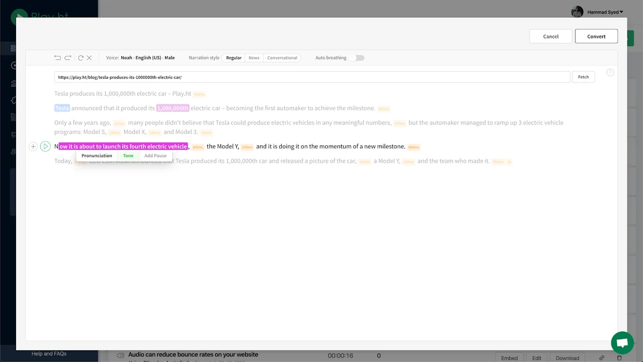Click the blue highlighted word 'Tesla'
Screen dimensions: 643x362
pos(62,108)
